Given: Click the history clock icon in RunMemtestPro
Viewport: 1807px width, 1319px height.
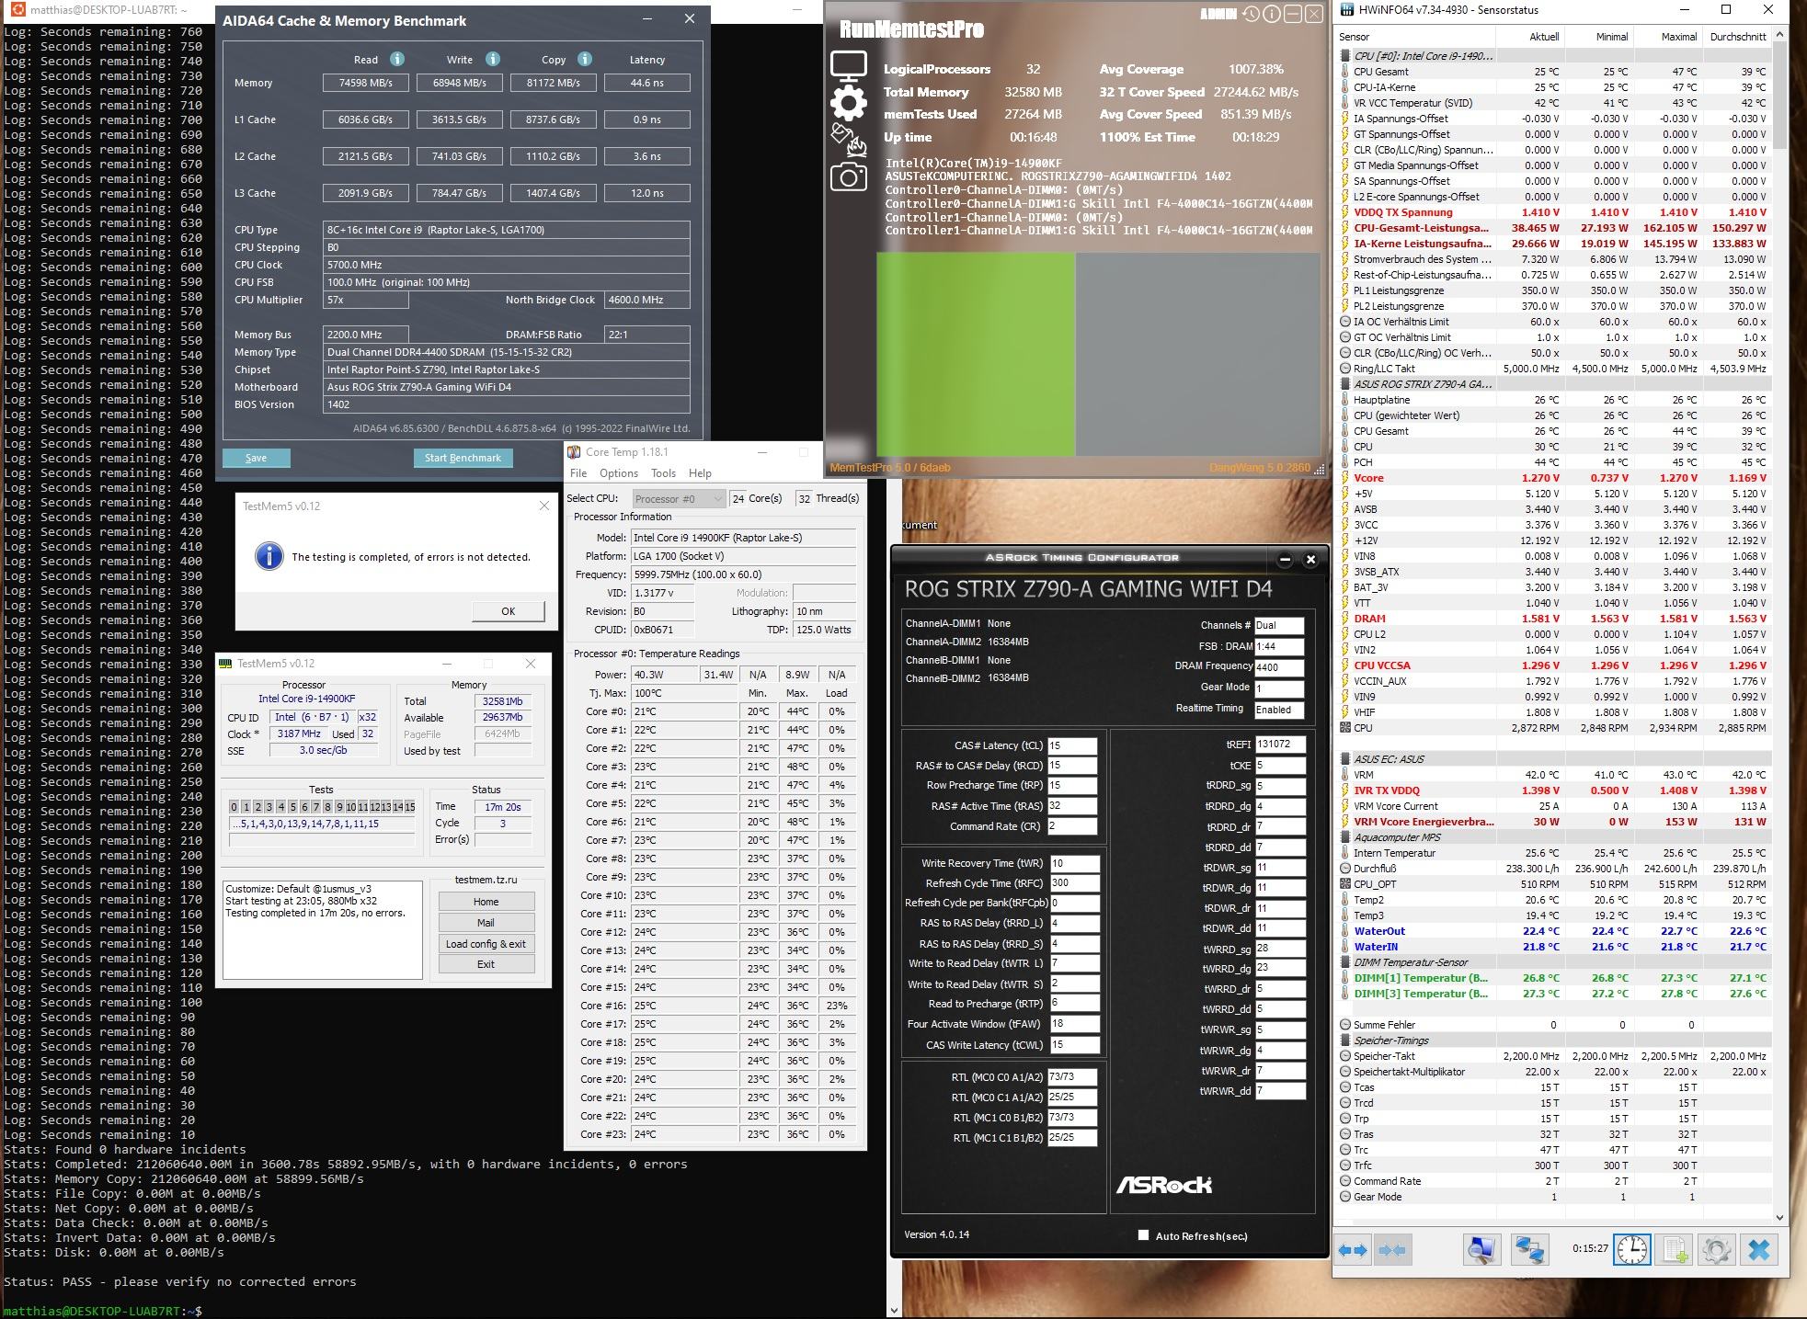Looking at the screenshot, I should pyautogui.click(x=1251, y=14).
